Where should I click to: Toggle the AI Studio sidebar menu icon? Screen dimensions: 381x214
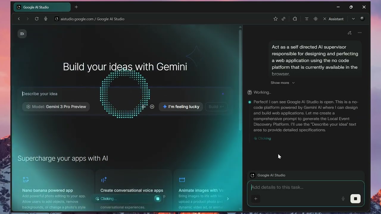[22, 34]
